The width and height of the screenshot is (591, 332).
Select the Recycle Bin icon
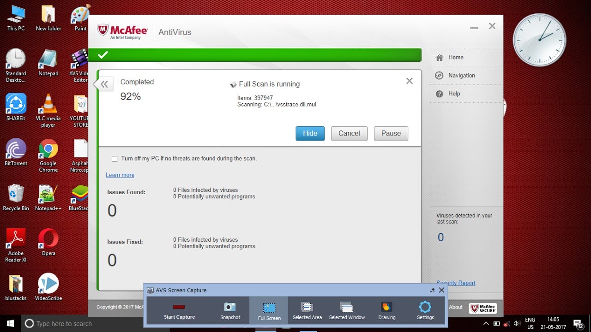(x=16, y=197)
